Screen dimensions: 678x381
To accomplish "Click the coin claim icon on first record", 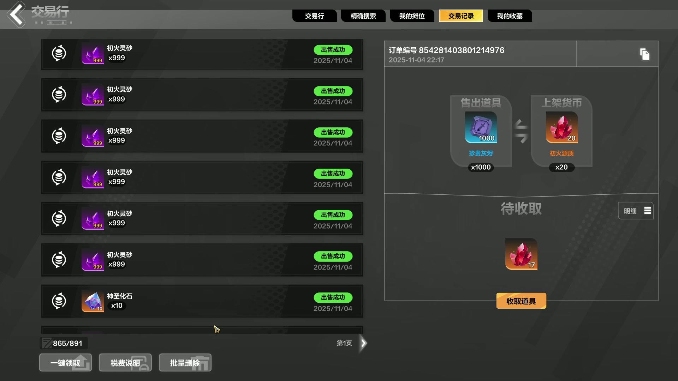I will 59,53.
